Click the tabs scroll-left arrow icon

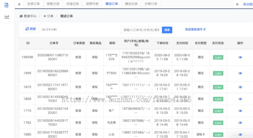click(x=19, y=4)
